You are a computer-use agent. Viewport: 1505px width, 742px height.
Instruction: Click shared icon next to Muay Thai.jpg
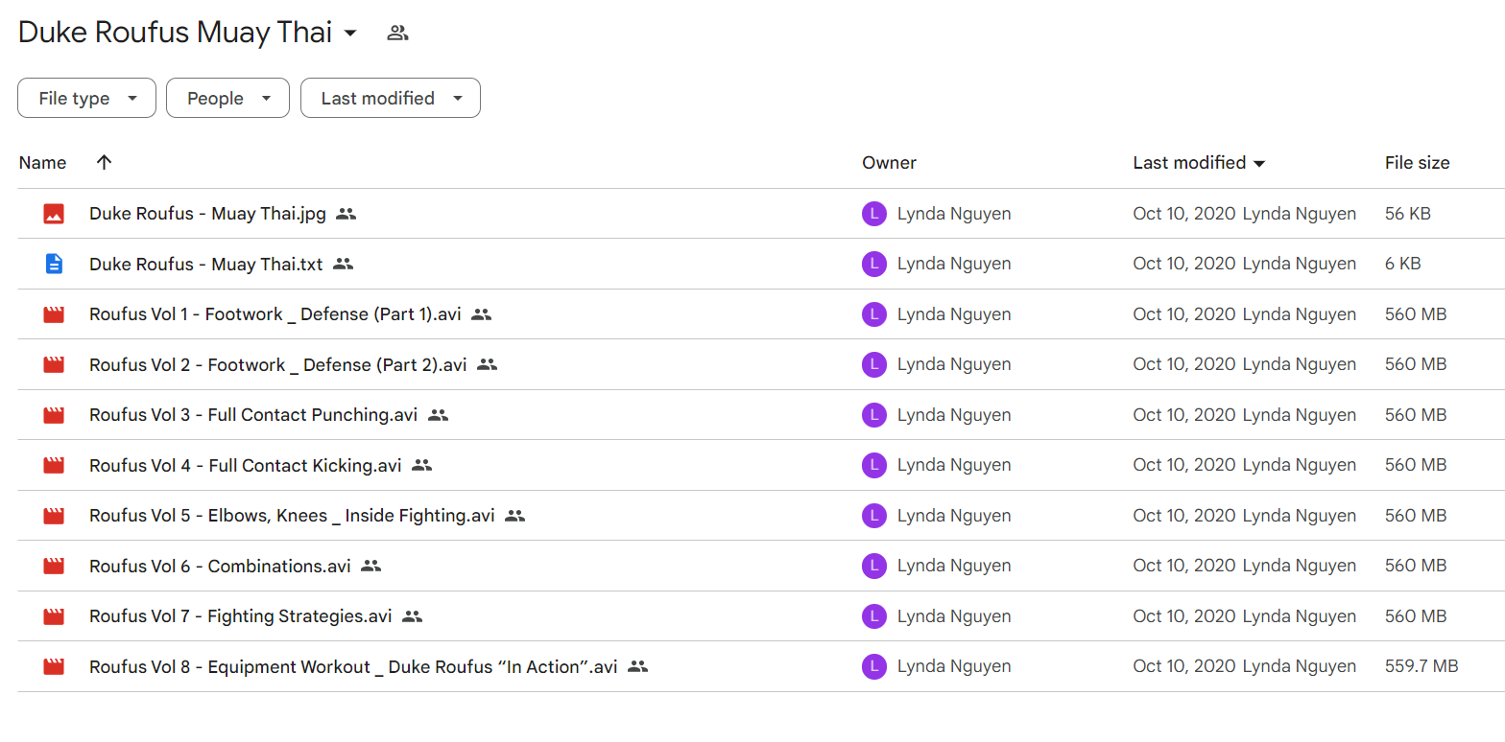click(346, 214)
